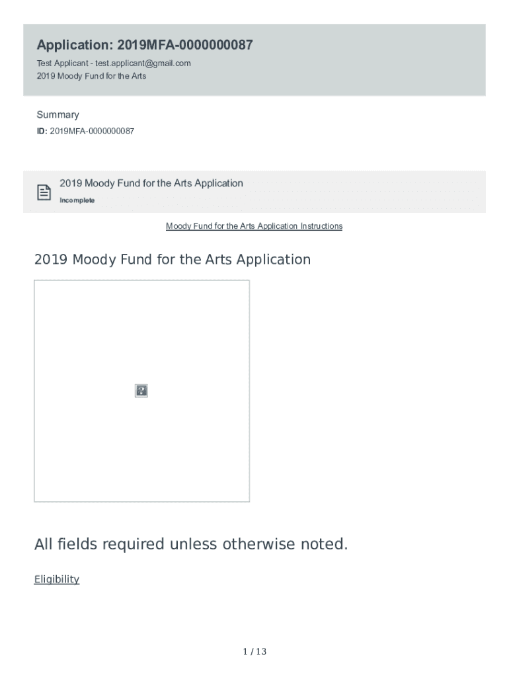This screenshot has width=509, height=677.
Task: Click the test.applicant@gmail.com email address
Action: tap(143, 63)
